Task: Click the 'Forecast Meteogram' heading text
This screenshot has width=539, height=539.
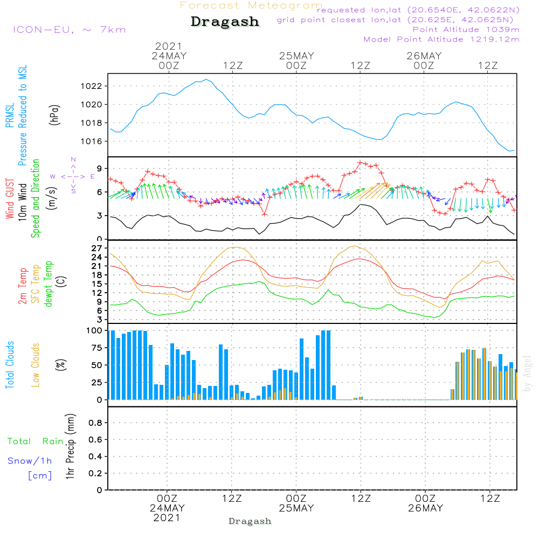Action: (251, 5)
